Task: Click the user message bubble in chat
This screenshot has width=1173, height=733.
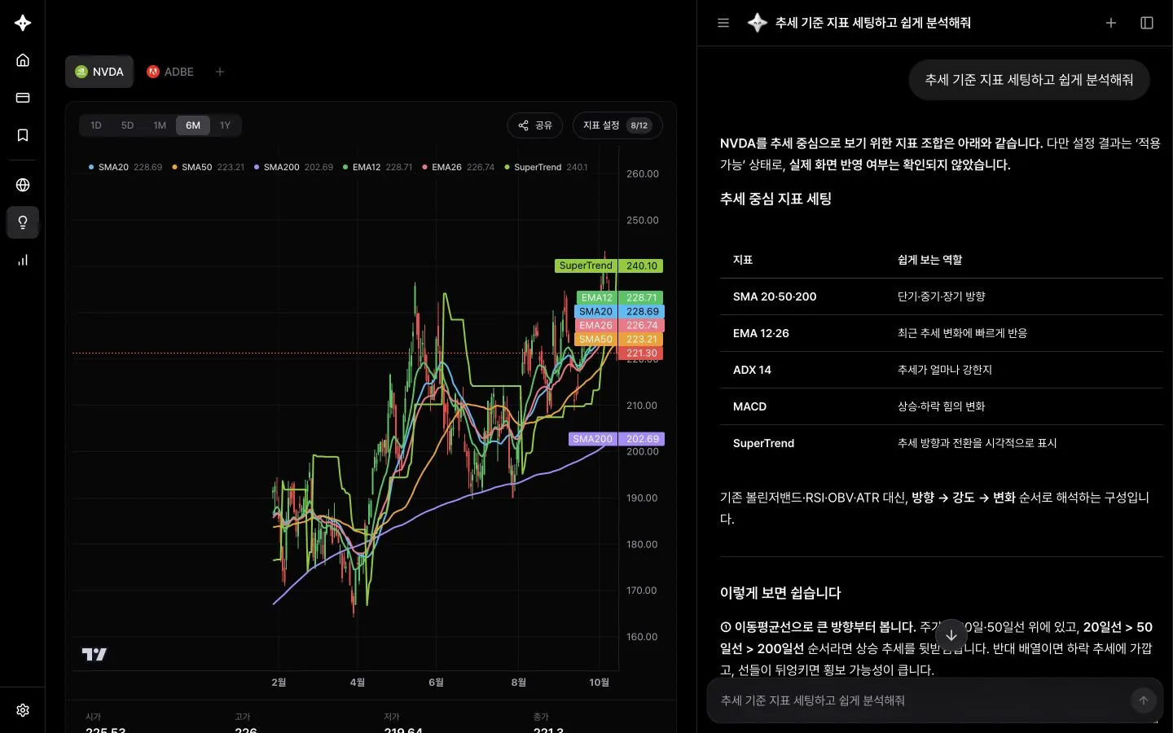Action: click(1029, 80)
